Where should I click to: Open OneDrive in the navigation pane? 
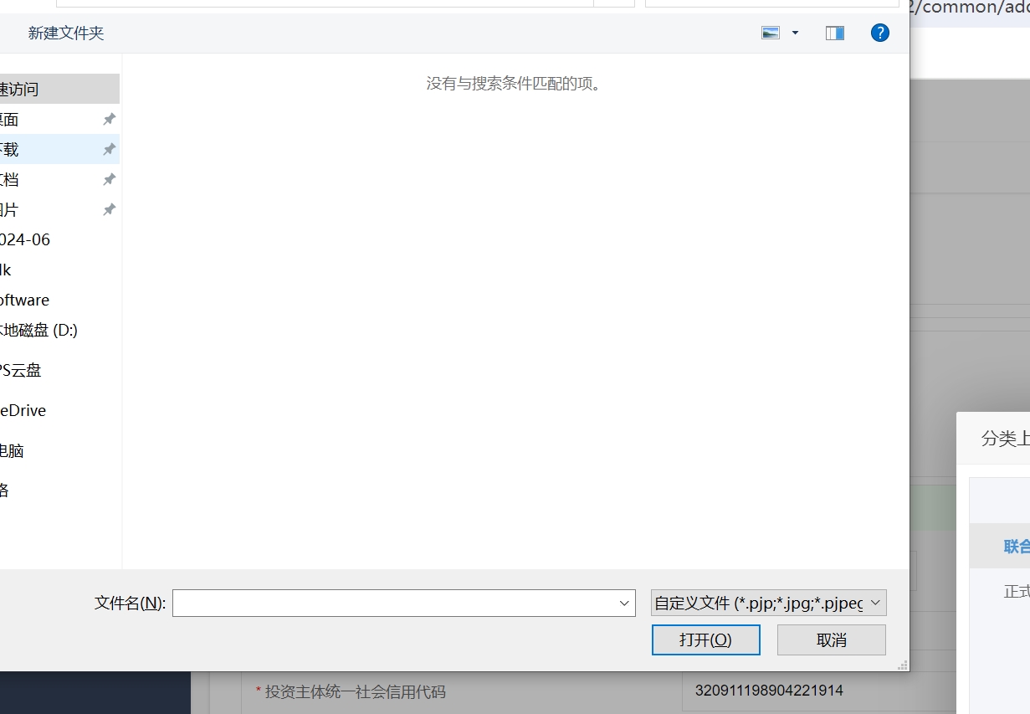point(23,411)
